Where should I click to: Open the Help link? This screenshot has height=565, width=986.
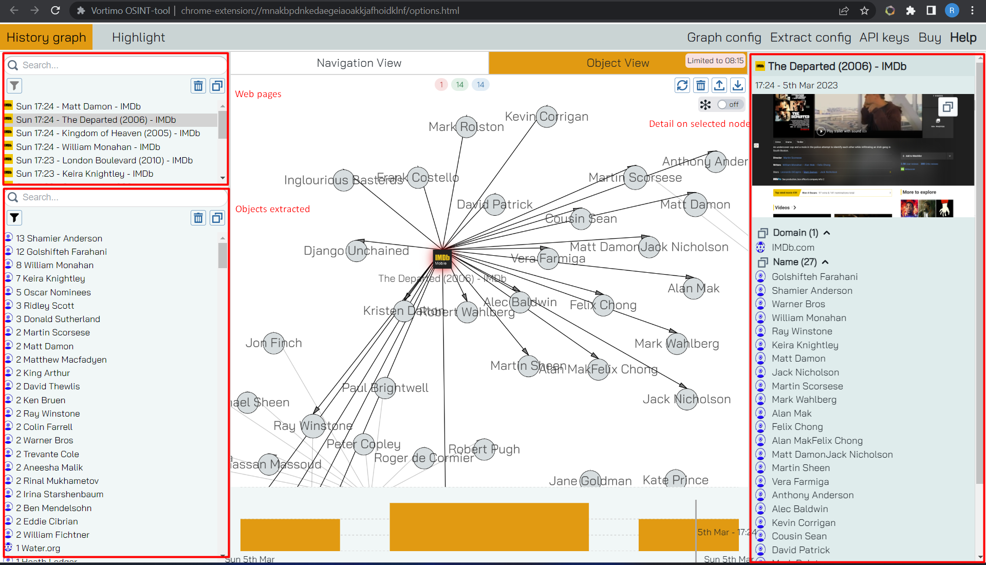point(963,37)
